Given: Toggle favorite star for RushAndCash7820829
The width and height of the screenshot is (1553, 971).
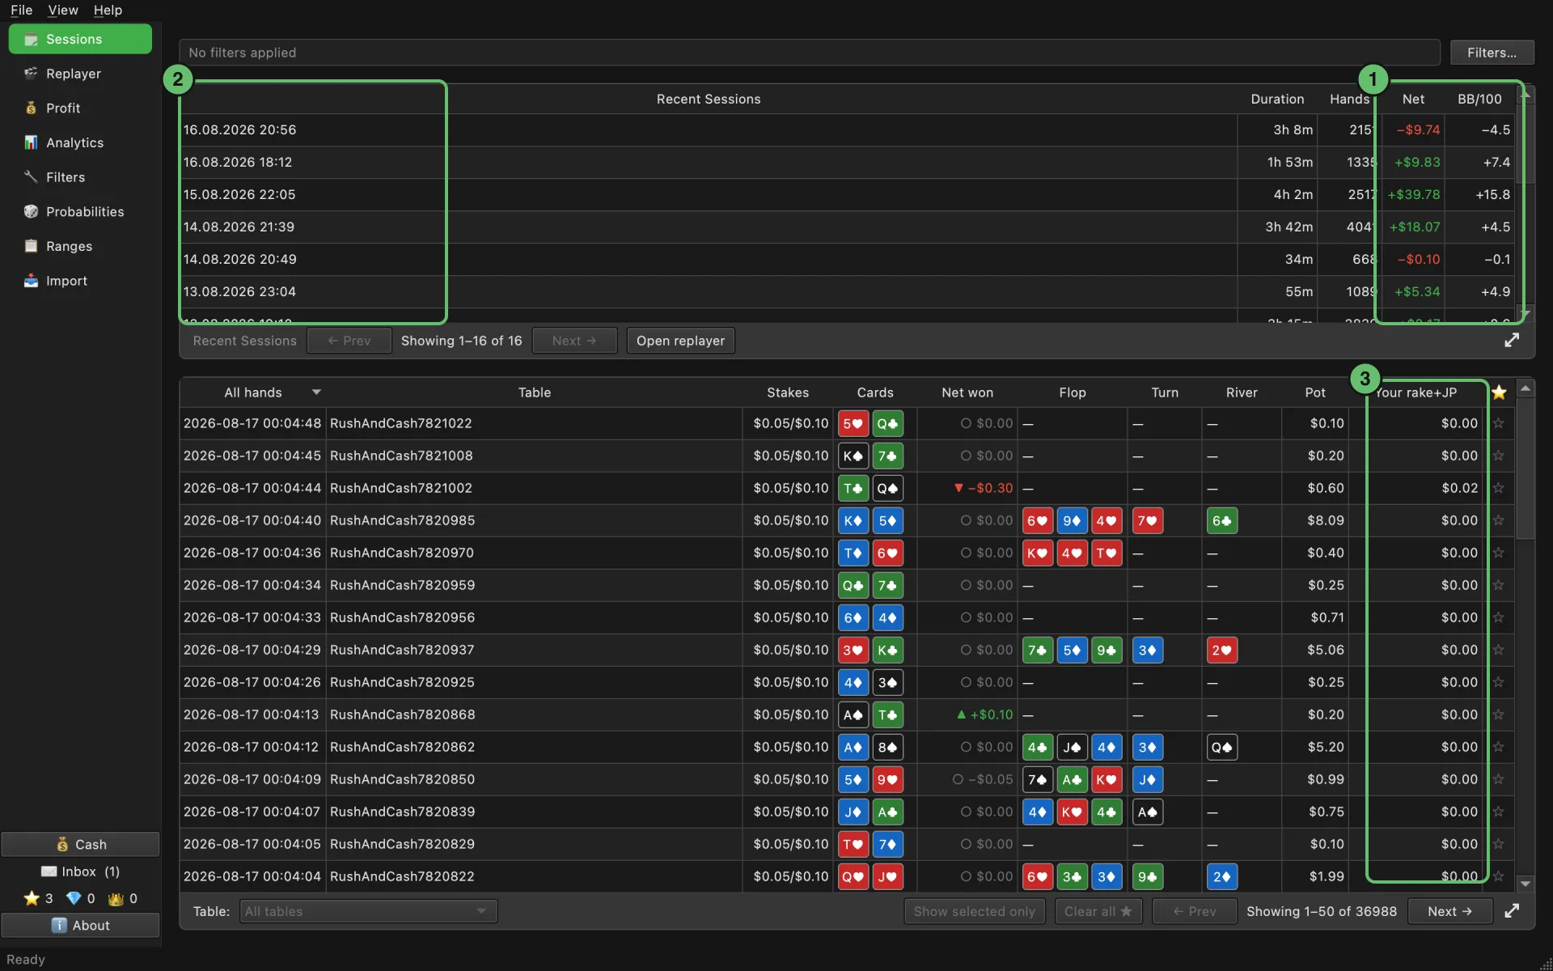Looking at the screenshot, I should tap(1498, 844).
